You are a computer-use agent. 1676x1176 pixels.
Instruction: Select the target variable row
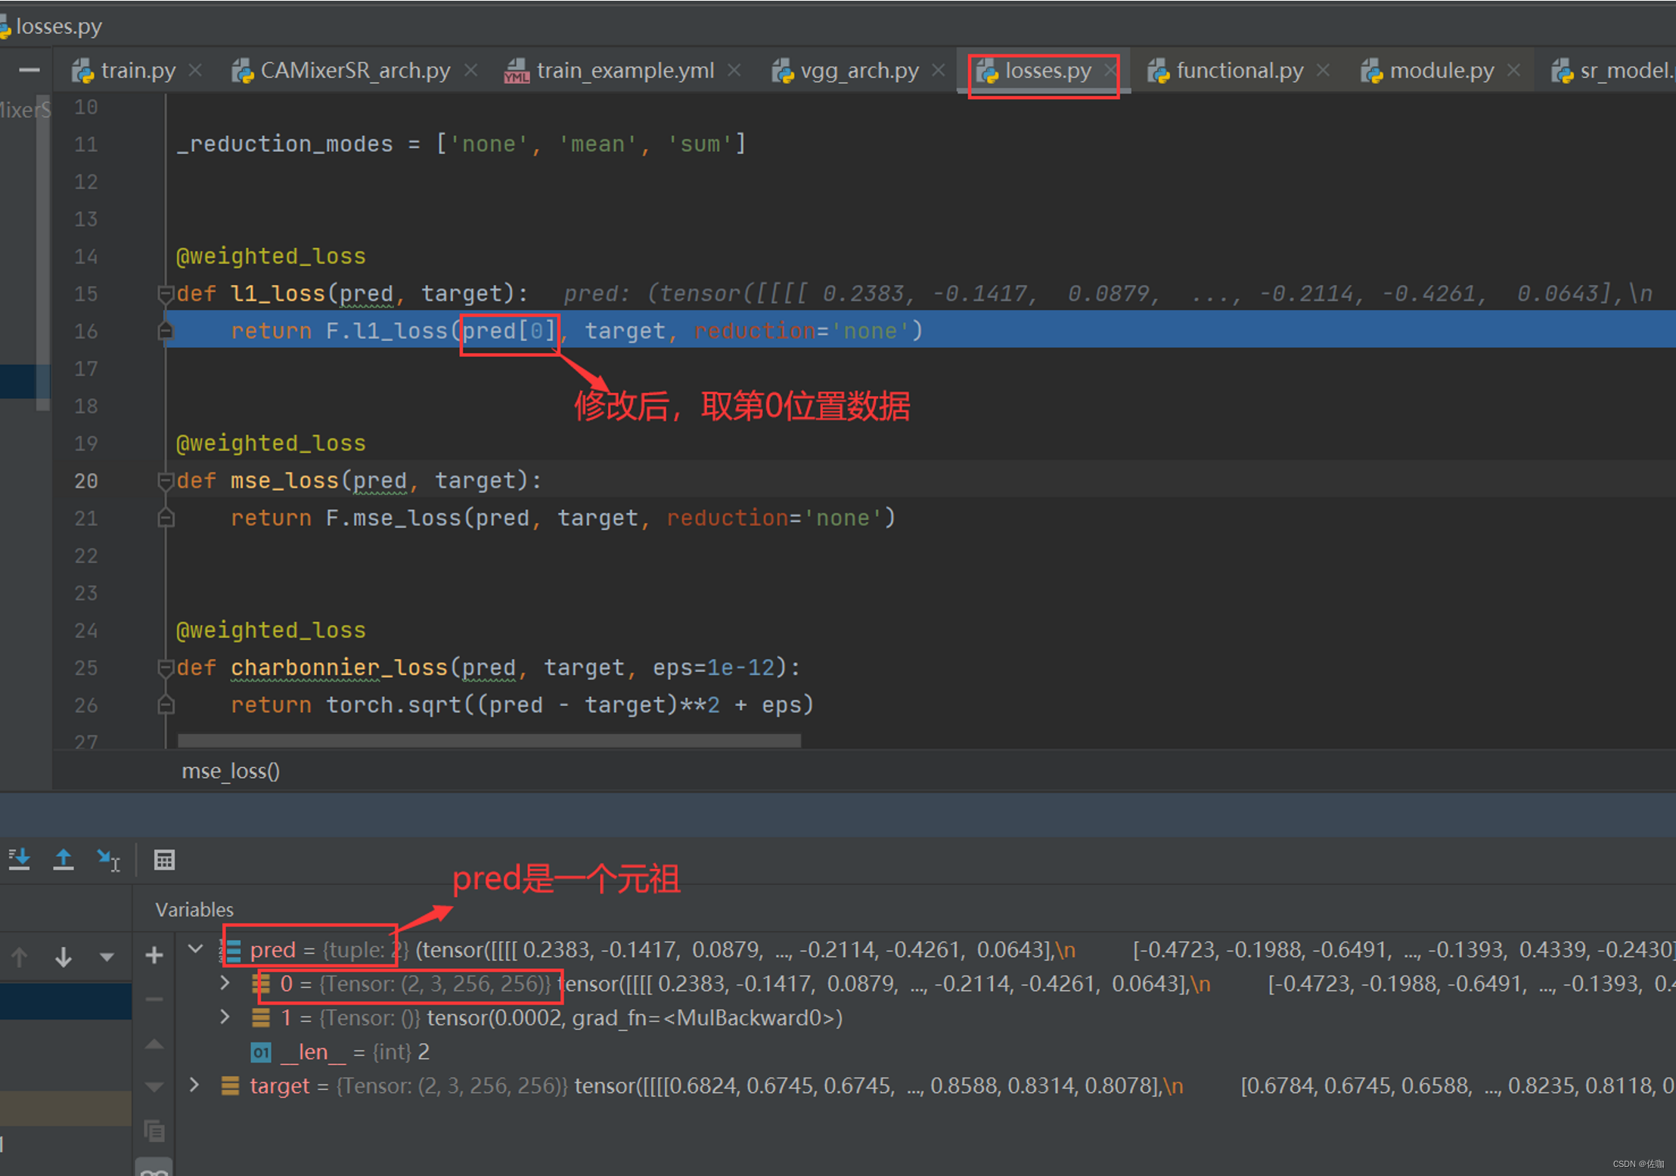(x=926, y=1085)
